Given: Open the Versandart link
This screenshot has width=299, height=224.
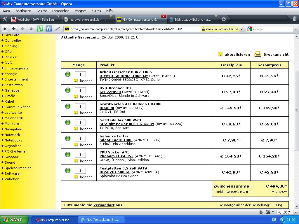Looking at the screenshot, I should click(104, 205).
